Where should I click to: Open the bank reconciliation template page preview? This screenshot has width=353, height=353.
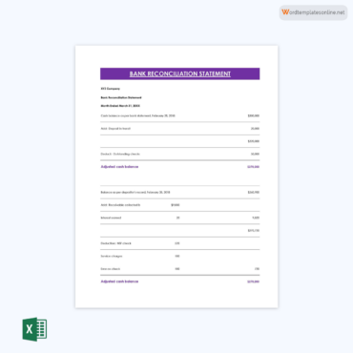[x=176, y=176]
